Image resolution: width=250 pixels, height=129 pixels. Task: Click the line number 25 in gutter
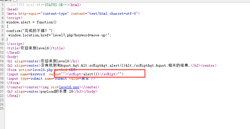(x=2, y=109)
